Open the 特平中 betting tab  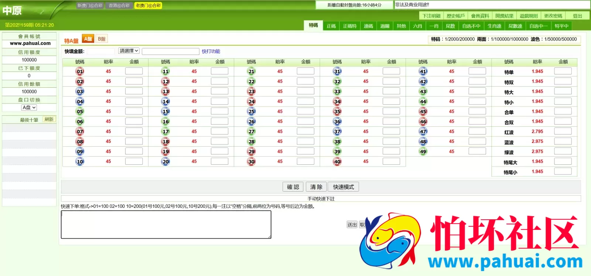point(561,26)
